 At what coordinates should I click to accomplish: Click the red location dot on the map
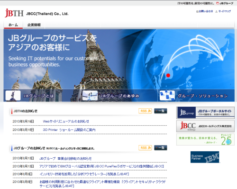click(x=168, y=76)
